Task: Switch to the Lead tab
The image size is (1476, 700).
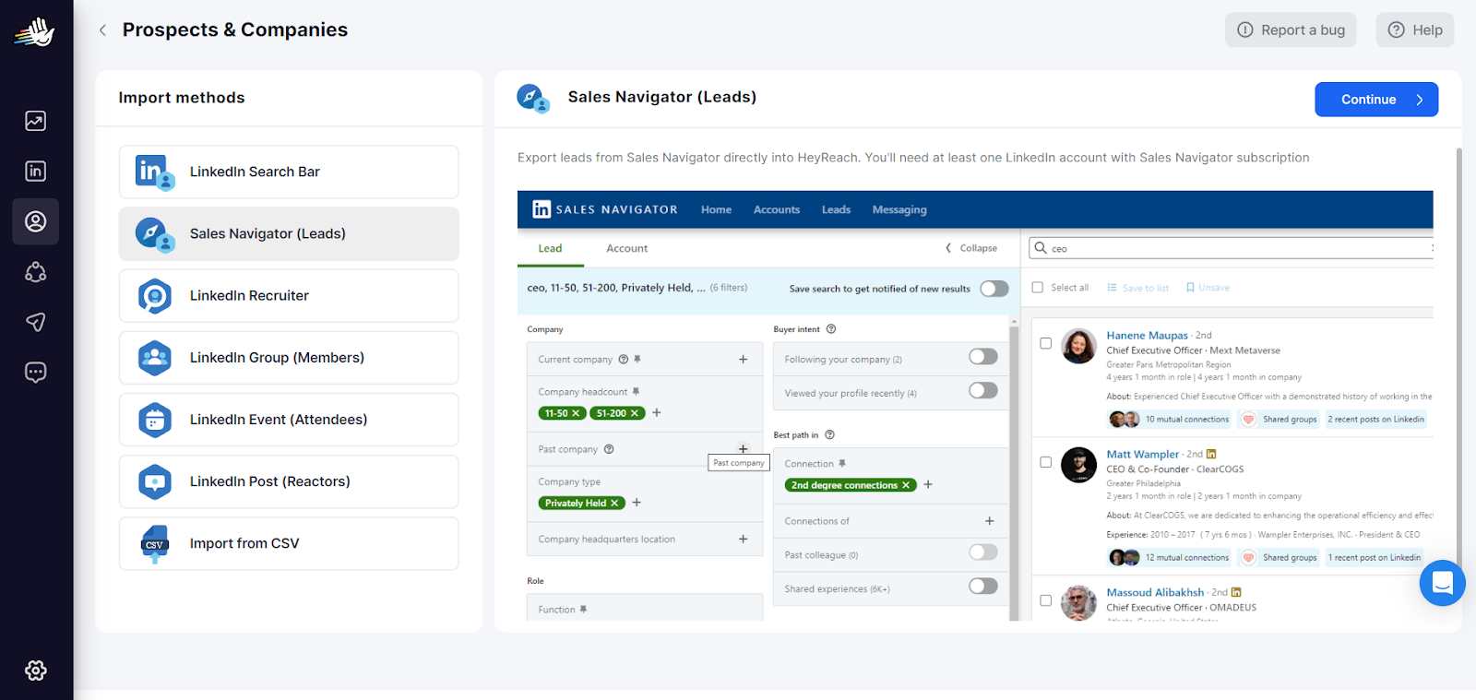Action: click(x=550, y=249)
